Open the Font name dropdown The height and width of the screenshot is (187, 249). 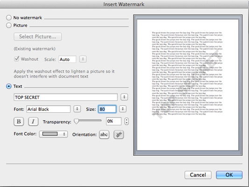[77, 109]
